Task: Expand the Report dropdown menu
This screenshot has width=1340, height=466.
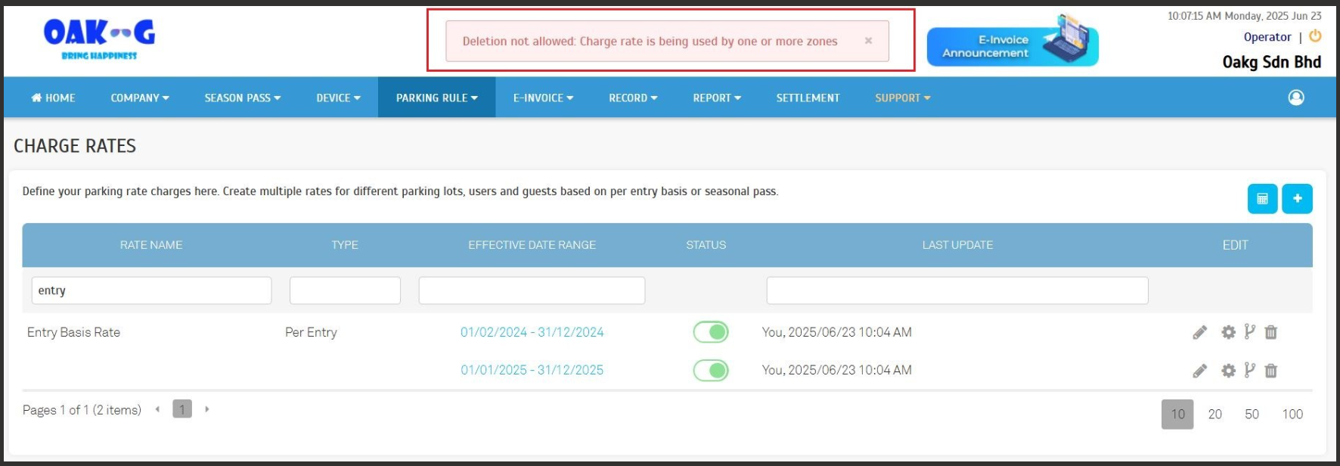Action: point(716,98)
